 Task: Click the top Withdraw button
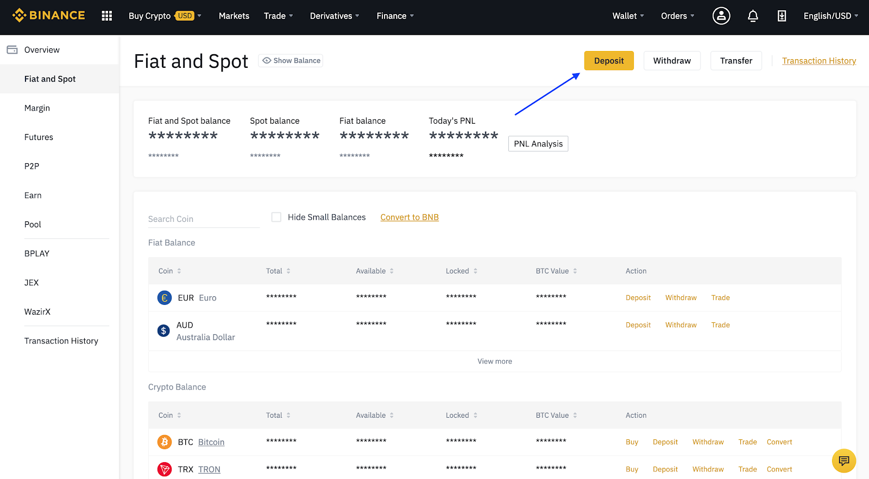click(672, 61)
